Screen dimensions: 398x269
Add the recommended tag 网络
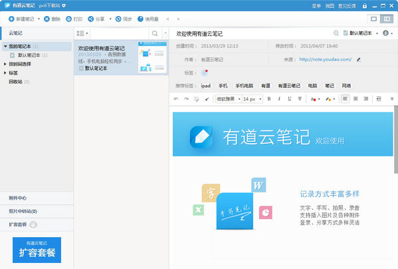pos(346,86)
